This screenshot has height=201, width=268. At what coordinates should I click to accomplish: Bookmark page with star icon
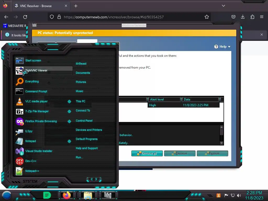pos(207,17)
